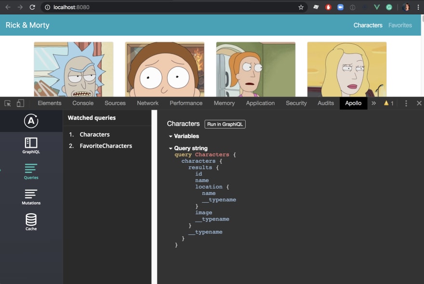Click the white flag extension icon

pos(316,7)
